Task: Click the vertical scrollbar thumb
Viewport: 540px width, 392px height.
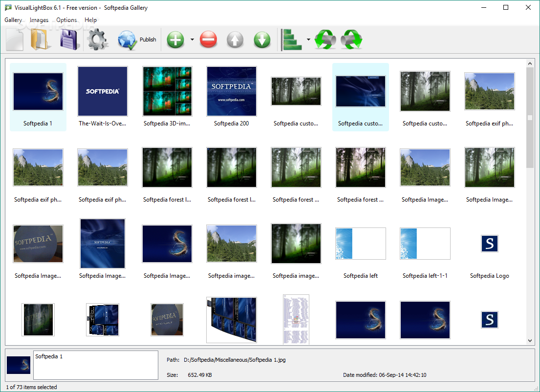Action: pyautogui.click(x=530, y=118)
